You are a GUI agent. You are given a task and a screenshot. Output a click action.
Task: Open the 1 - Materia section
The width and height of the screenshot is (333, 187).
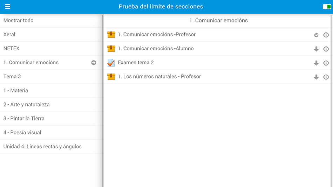tap(51, 91)
